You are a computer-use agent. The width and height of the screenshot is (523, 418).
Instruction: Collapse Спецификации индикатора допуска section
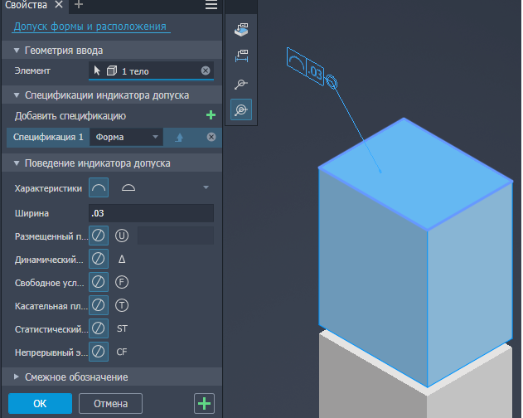[17, 95]
